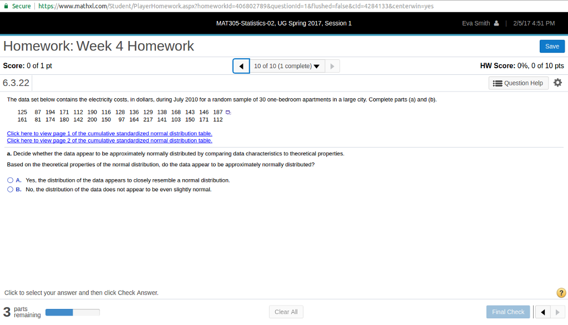Save the homework with the Save button
Screen dimensions: 568x325
(x=552, y=46)
